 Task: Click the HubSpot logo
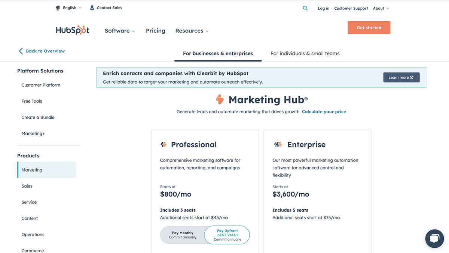pyautogui.click(x=72, y=30)
